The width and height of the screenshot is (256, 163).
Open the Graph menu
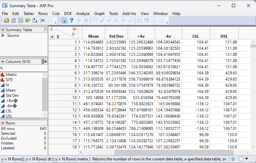click(x=99, y=14)
